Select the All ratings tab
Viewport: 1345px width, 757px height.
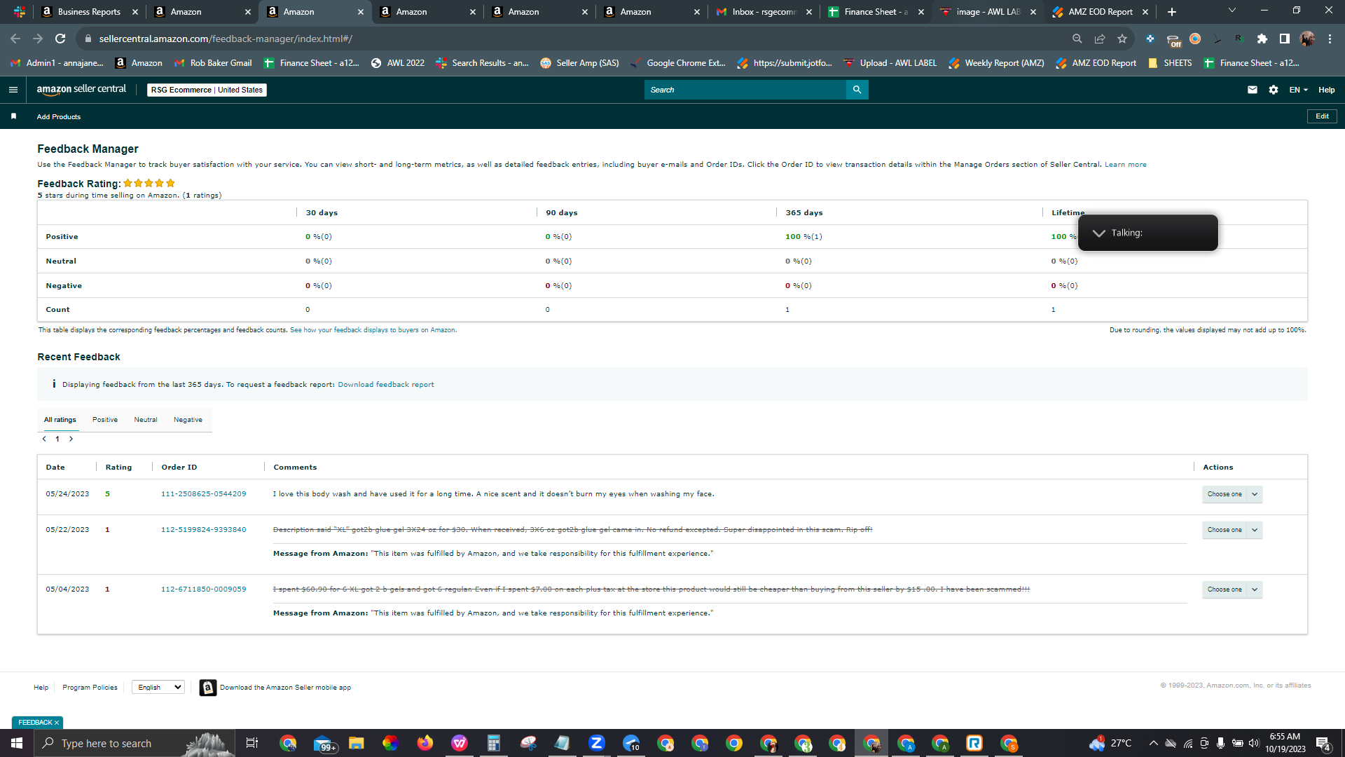(x=60, y=420)
